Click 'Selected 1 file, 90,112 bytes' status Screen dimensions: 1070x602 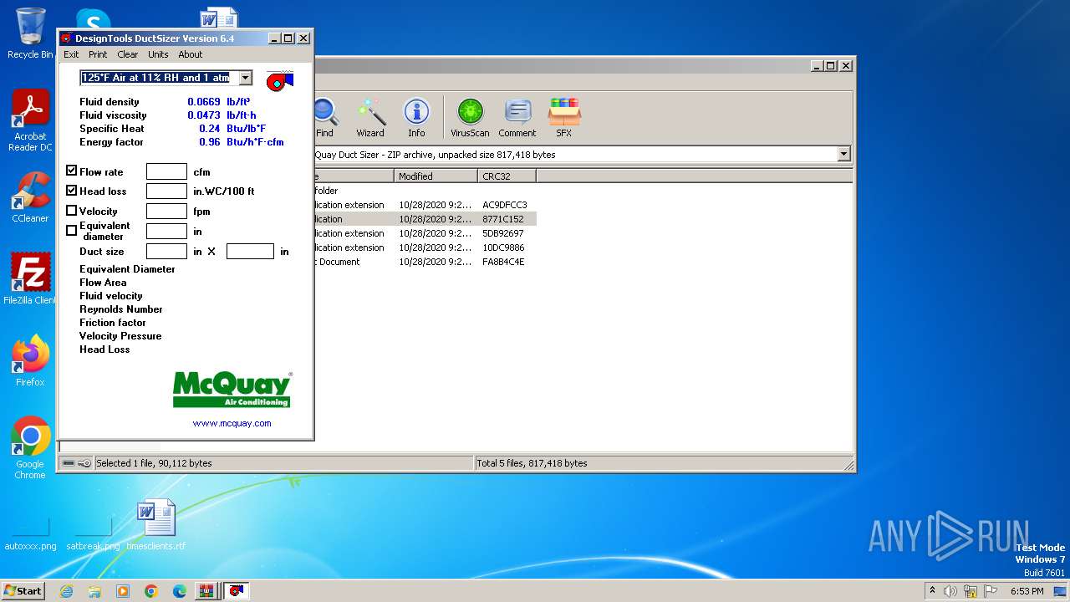tap(154, 463)
